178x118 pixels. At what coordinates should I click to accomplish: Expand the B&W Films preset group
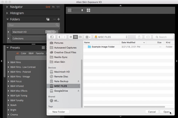point(8,62)
